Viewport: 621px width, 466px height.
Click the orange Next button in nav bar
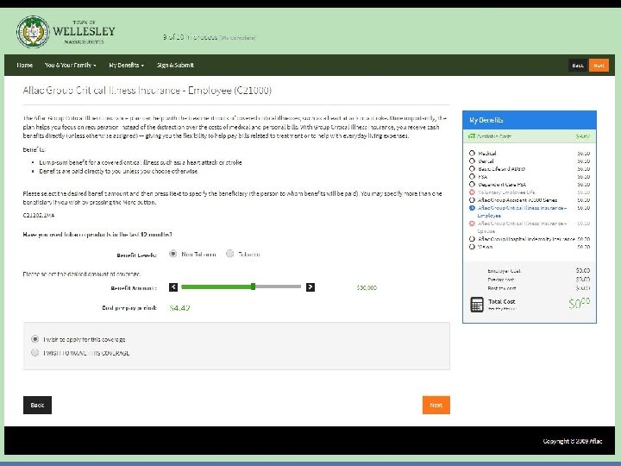599,66
